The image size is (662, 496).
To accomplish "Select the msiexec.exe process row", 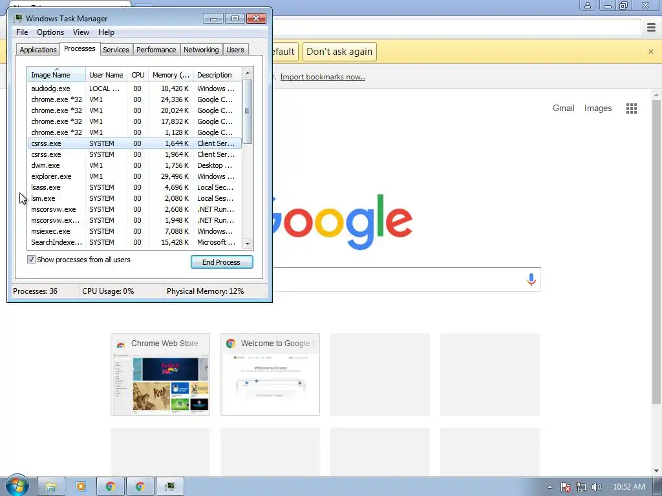I will (134, 231).
